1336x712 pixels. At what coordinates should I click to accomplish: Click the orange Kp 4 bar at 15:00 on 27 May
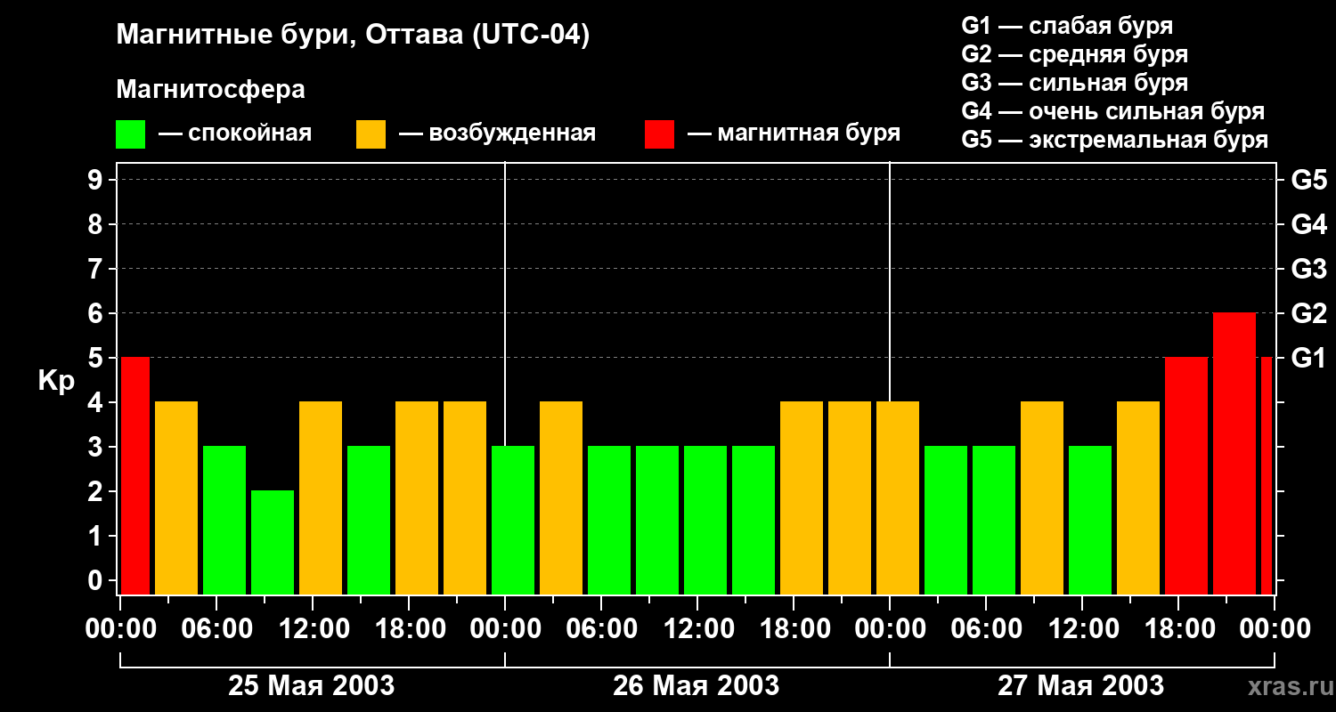[x=1138, y=498]
